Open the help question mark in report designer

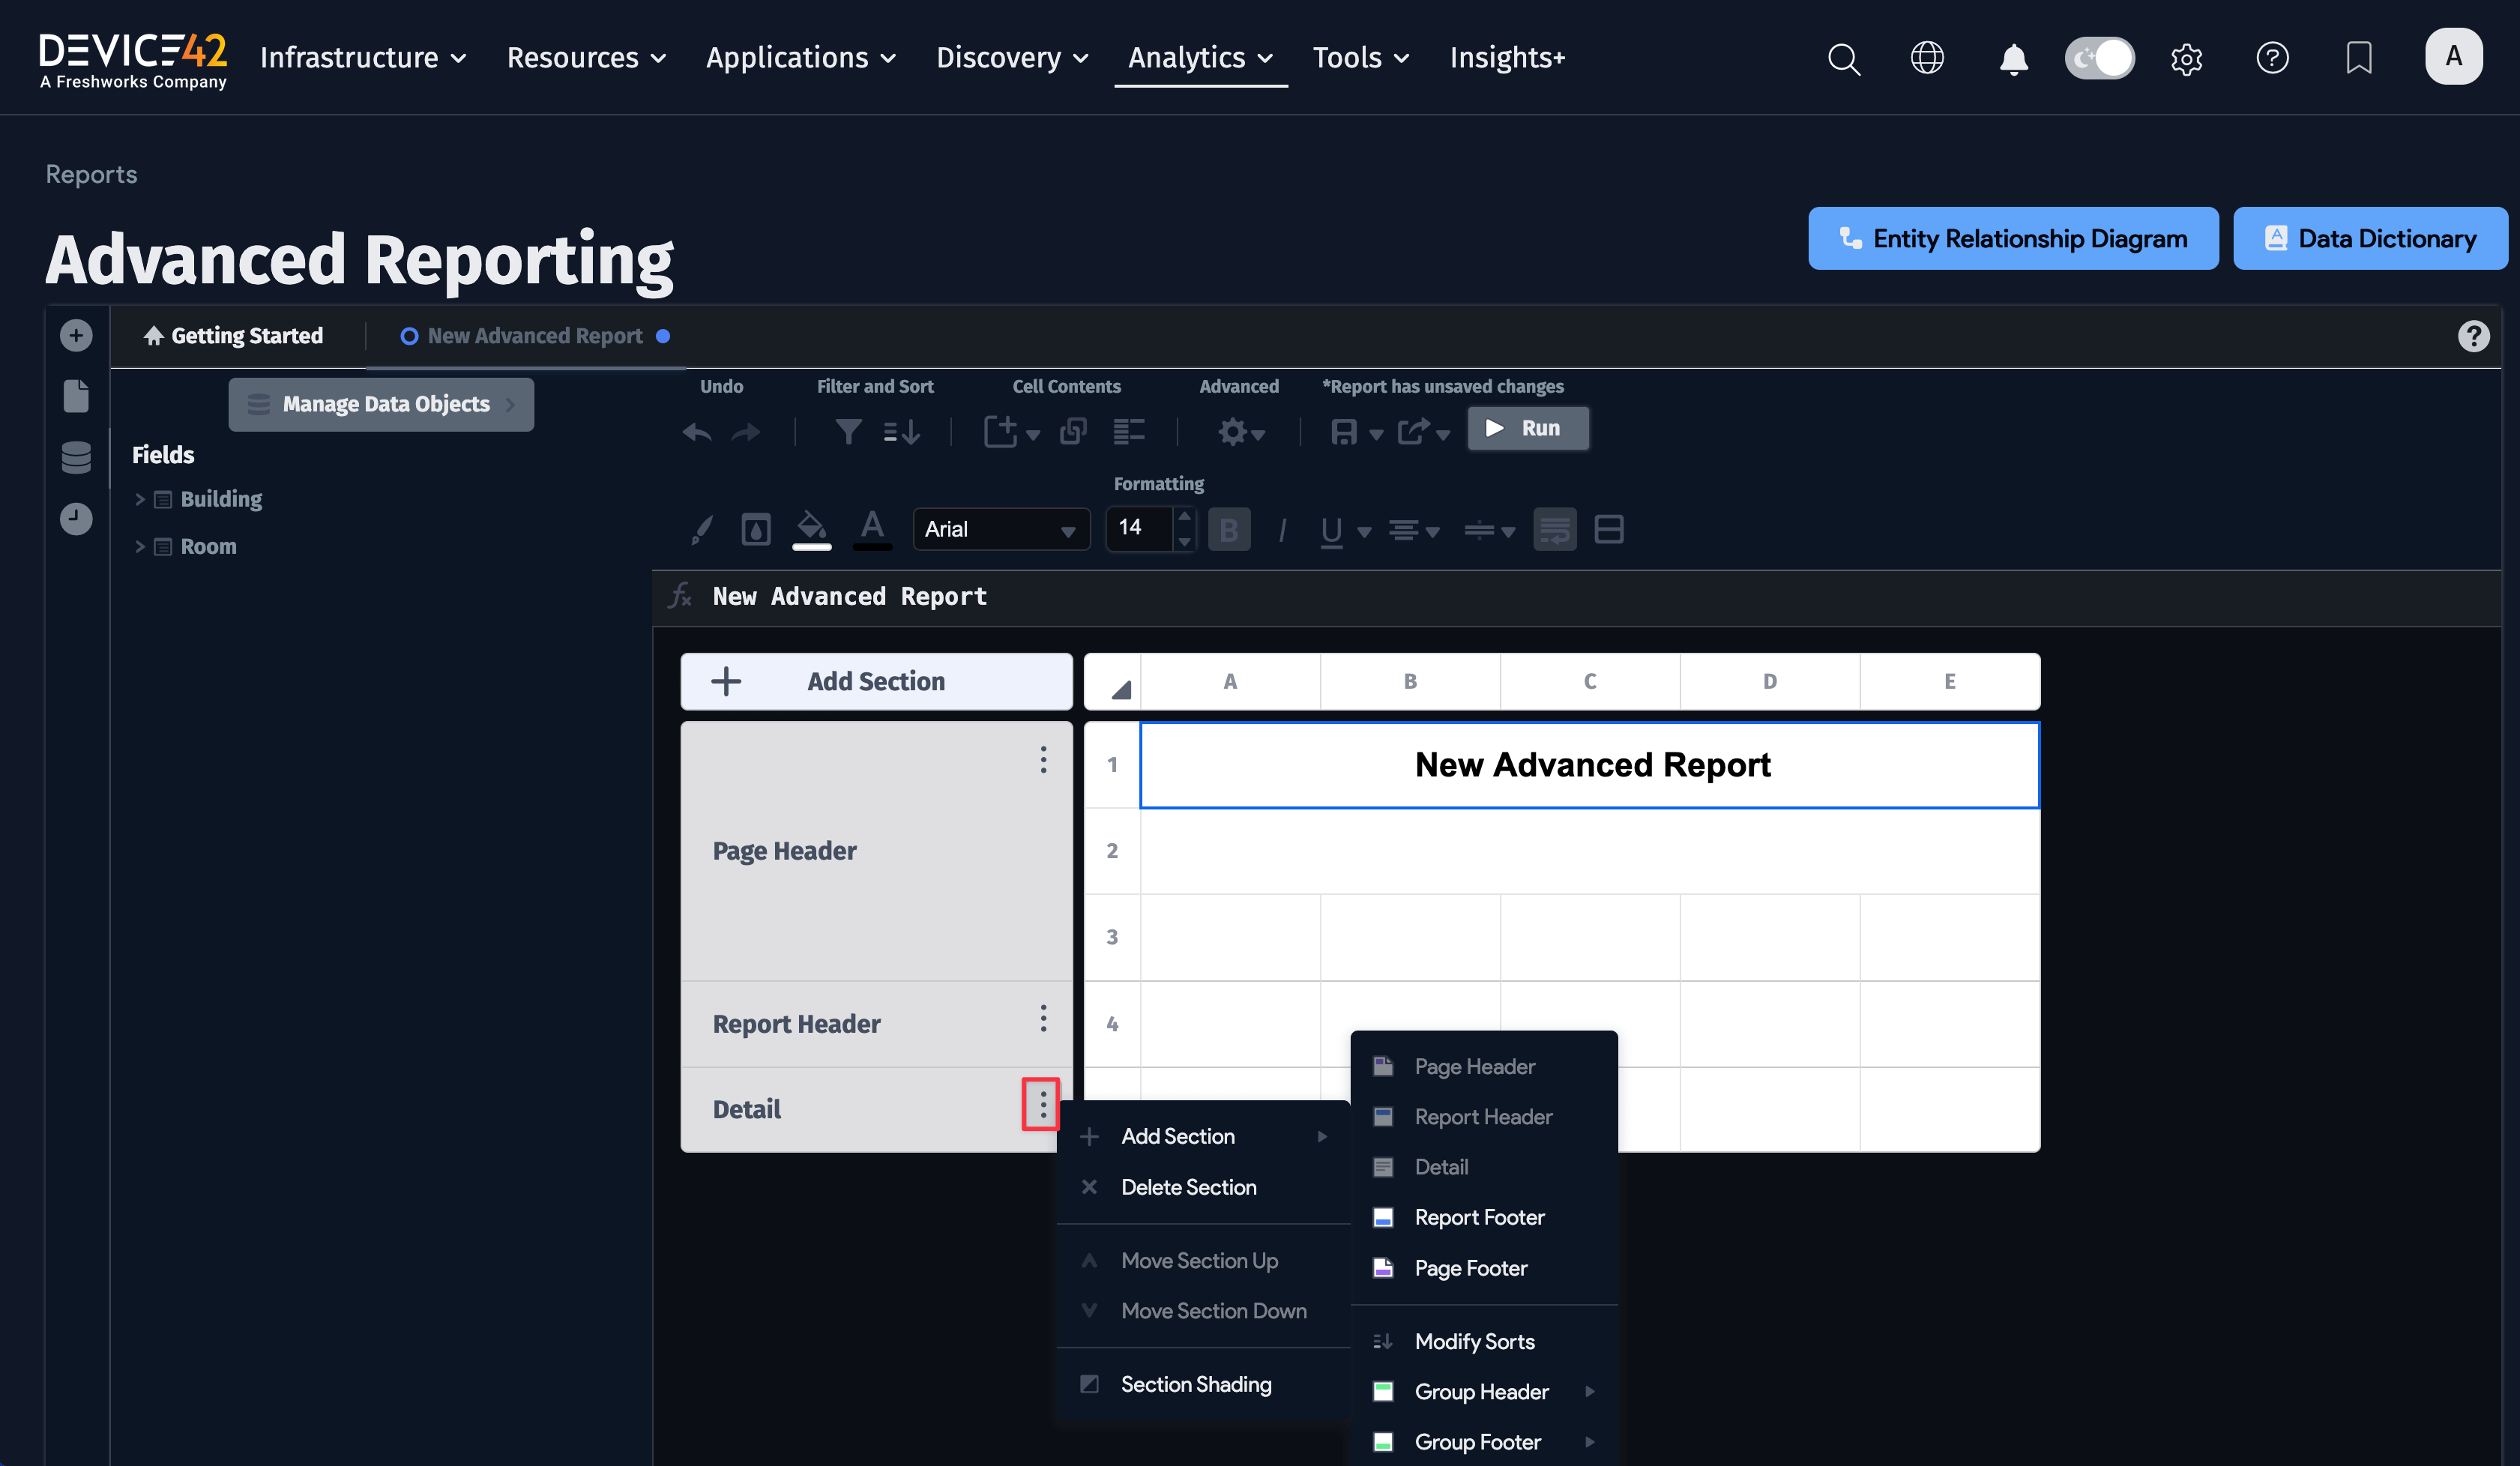pyautogui.click(x=2473, y=336)
